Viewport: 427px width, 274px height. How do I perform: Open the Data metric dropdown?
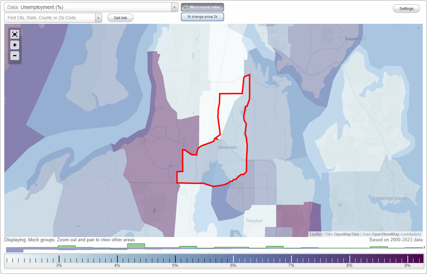click(x=174, y=7)
